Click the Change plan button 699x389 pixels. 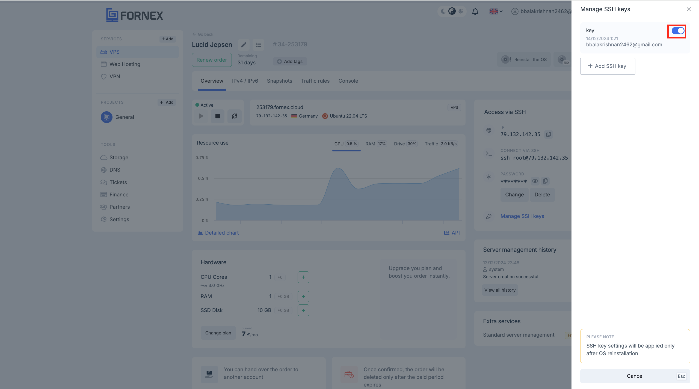218,333
